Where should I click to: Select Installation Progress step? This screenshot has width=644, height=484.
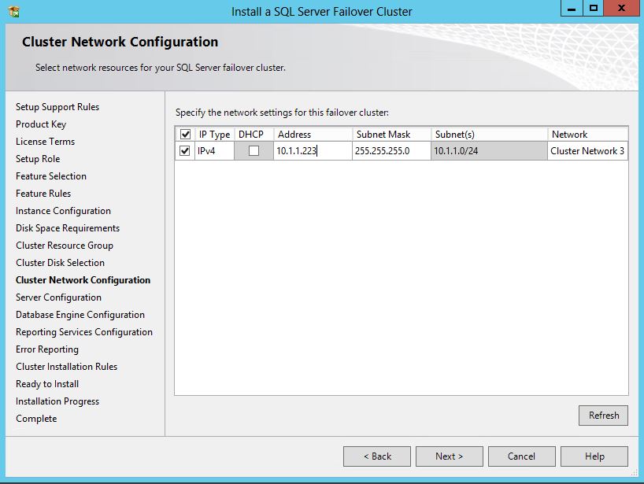coord(57,401)
